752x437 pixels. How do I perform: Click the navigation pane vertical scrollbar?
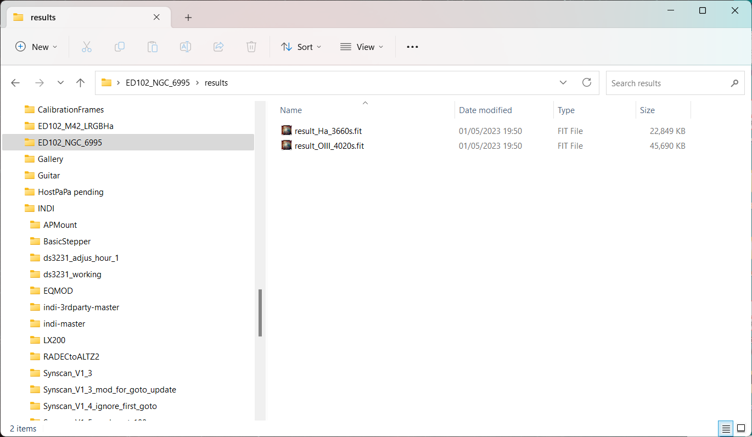coord(260,313)
